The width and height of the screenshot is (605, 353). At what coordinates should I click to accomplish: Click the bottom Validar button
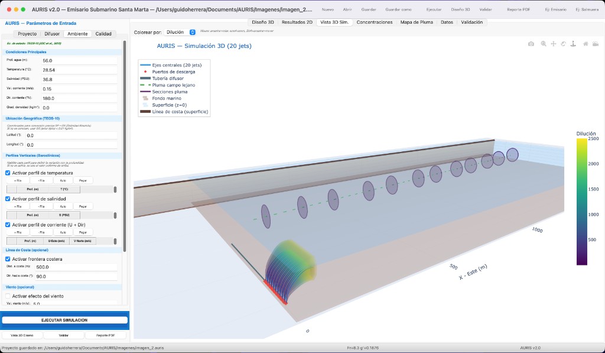(64, 335)
